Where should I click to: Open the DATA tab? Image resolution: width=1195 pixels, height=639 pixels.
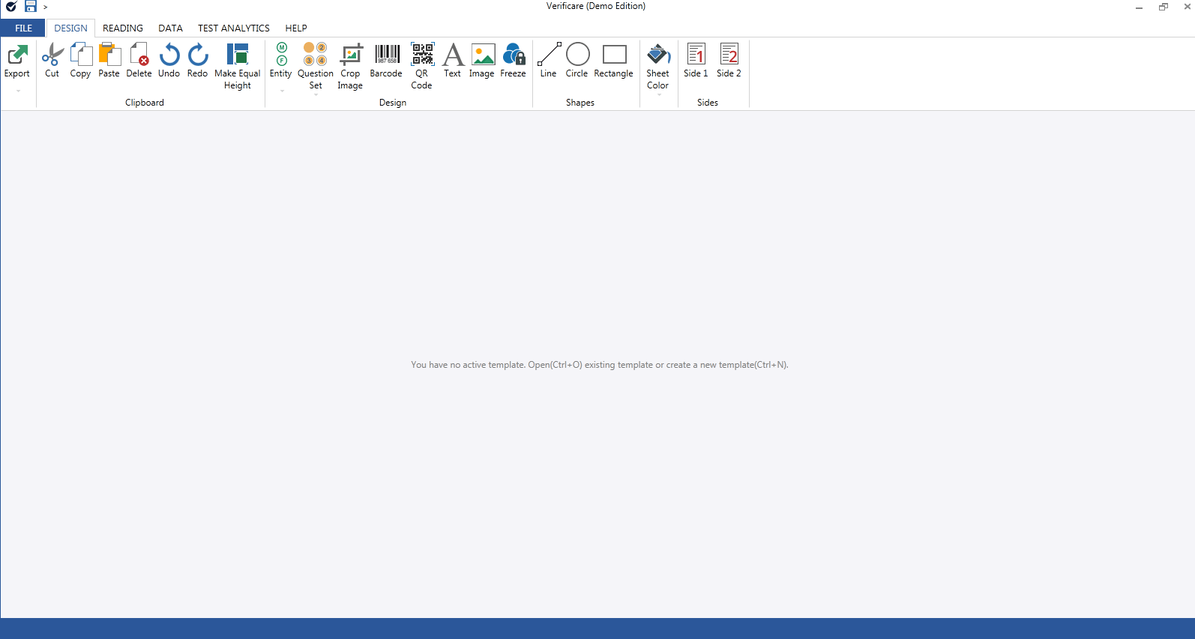(x=170, y=28)
